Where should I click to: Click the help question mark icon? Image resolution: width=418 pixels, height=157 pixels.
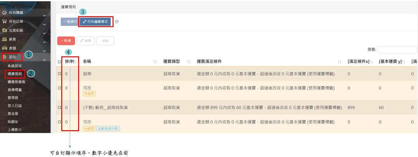[x=117, y=22]
